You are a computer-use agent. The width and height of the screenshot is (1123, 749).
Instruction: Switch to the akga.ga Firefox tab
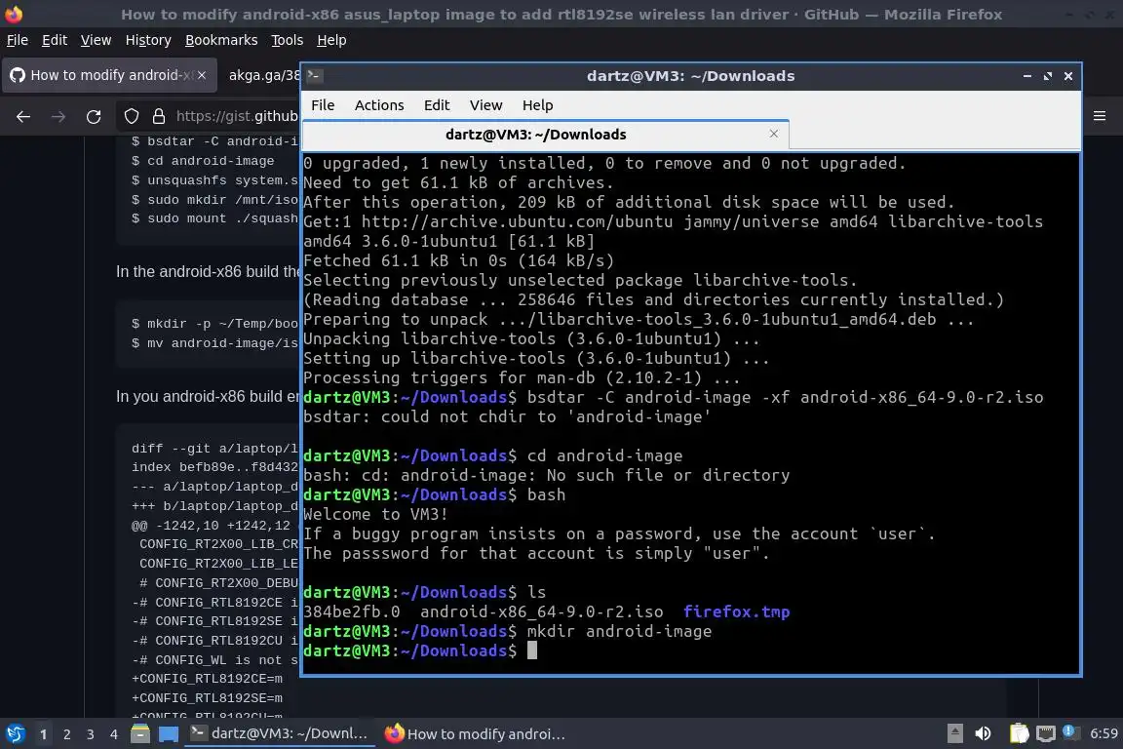pyautogui.click(x=263, y=75)
